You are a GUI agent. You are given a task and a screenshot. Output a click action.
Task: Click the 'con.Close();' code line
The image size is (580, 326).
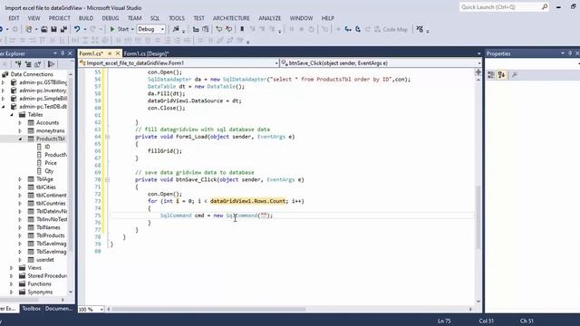pyautogui.click(x=166, y=108)
